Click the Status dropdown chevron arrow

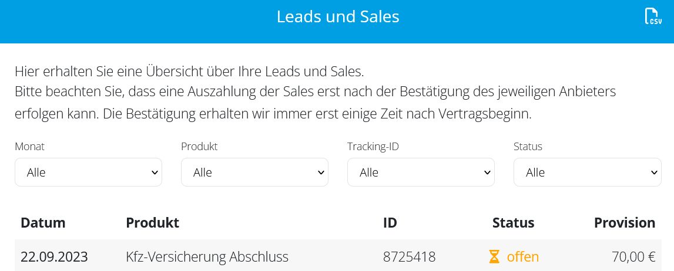[x=654, y=172]
